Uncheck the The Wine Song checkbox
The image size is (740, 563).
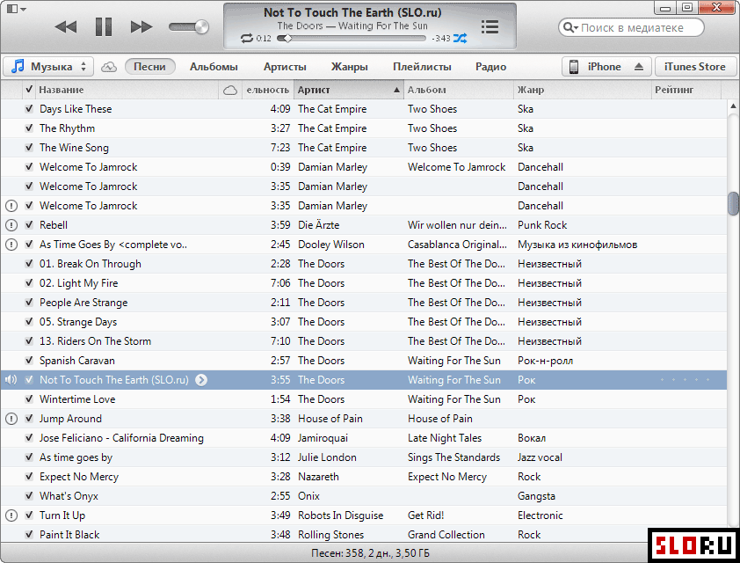[x=29, y=148]
